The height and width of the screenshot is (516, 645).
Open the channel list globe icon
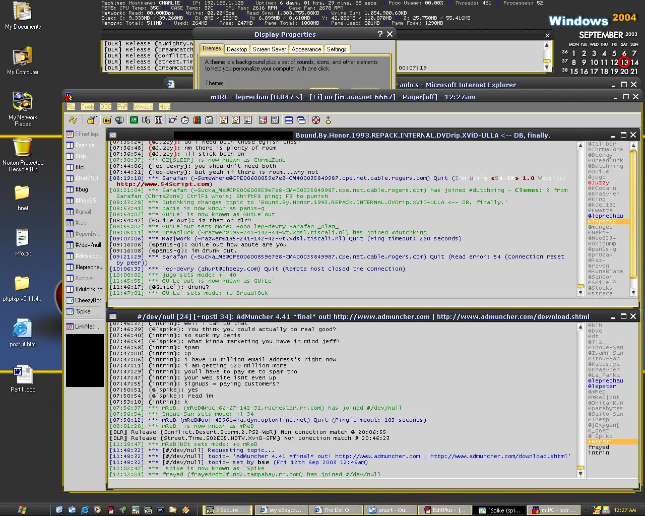pyautogui.click(x=119, y=120)
